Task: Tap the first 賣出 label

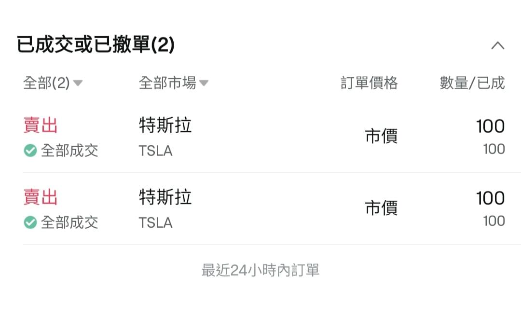Action: pos(41,125)
